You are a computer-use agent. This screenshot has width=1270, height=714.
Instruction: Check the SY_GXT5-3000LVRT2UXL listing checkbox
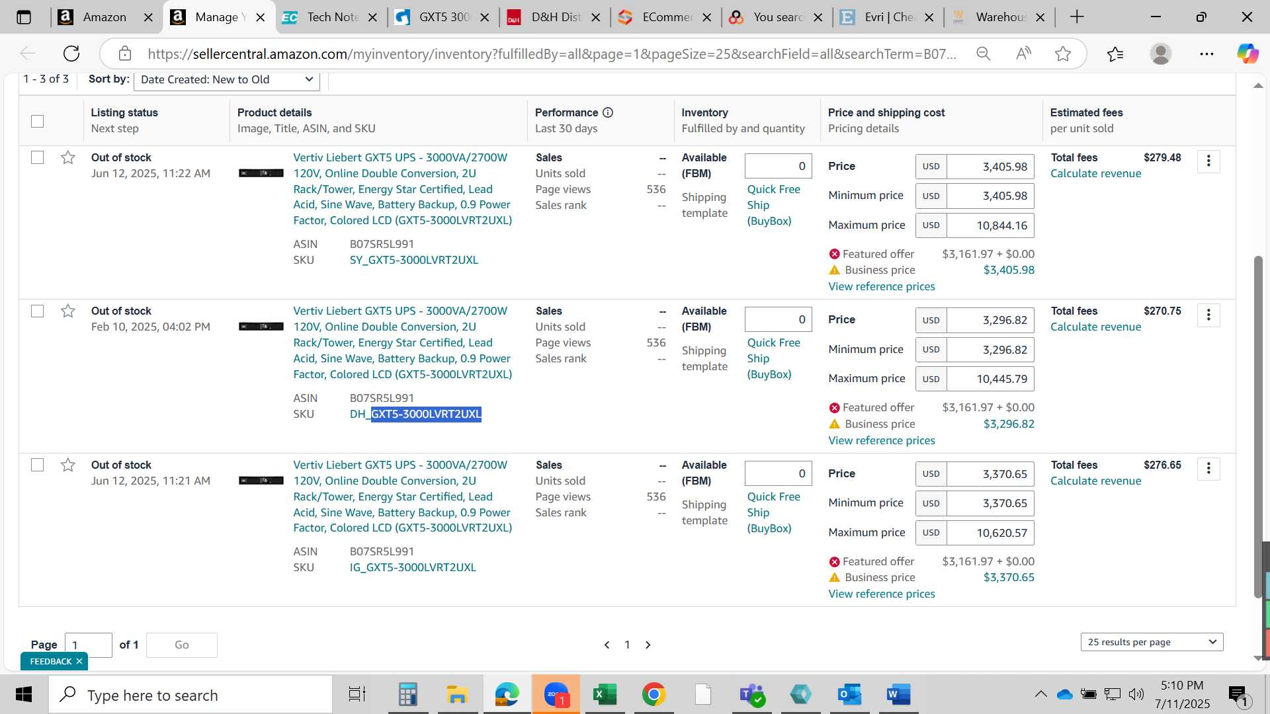(x=38, y=157)
